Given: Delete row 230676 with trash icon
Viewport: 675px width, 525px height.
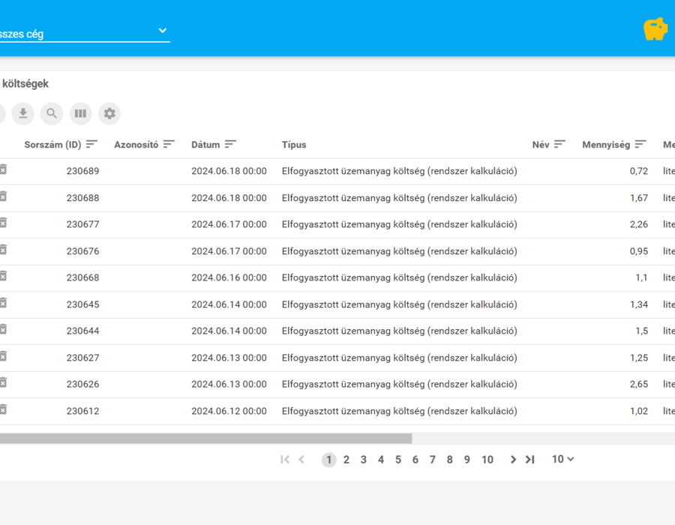Looking at the screenshot, I should click(x=3, y=250).
